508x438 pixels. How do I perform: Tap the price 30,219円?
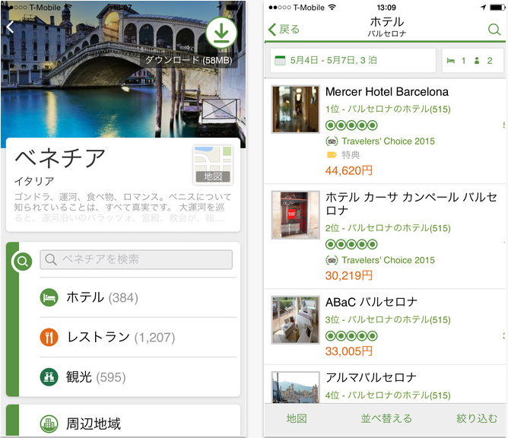coord(349,276)
